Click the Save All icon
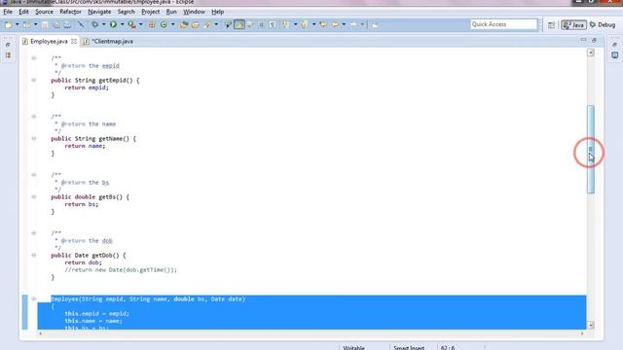 [x=56, y=24]
